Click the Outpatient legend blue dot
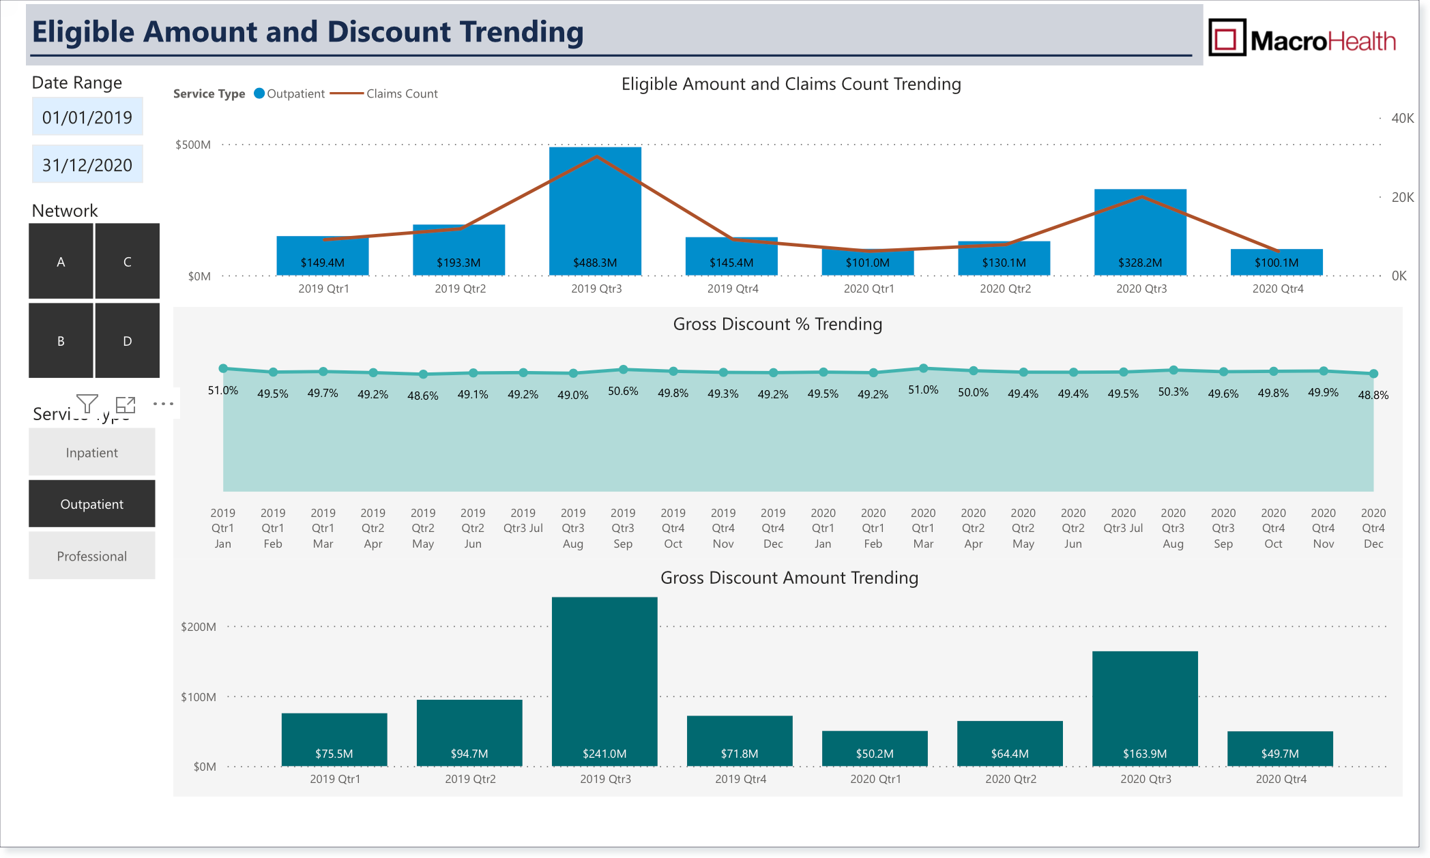Screen dimensions: 1430x858 pos(259,93)
